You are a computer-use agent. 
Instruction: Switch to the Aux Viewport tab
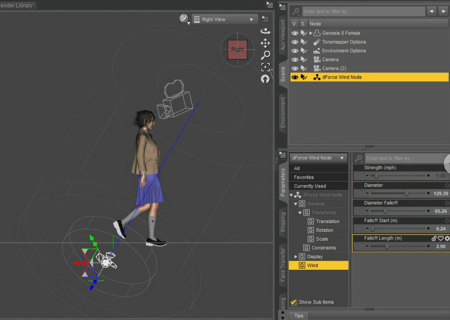click(283, 35)
